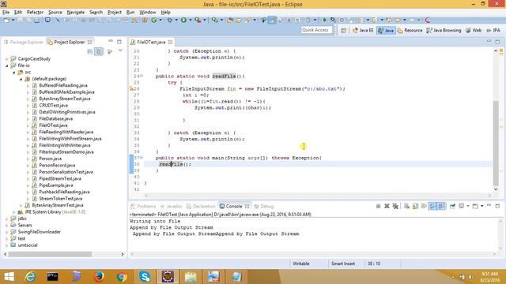This screenshot has height=284, width=506.
Task: Click the Run Last Tool external tools icon
Action: click(198, 20)
